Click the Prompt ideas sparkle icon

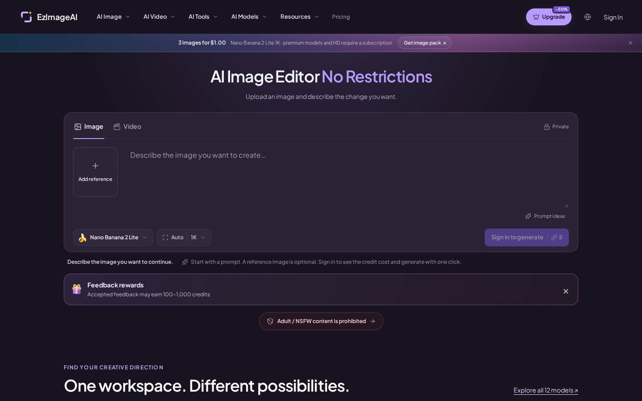click(x=528, y=216)
